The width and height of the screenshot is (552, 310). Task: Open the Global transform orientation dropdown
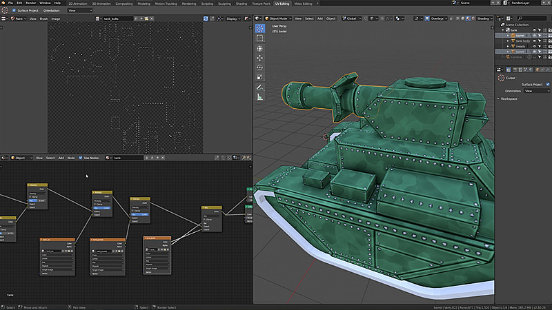click(352, 19)
